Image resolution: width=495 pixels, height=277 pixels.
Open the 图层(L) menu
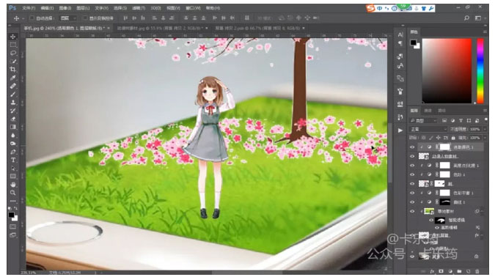[x=83, y=8]
